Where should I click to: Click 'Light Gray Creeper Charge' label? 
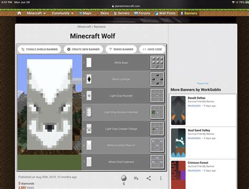click(121, 129)
